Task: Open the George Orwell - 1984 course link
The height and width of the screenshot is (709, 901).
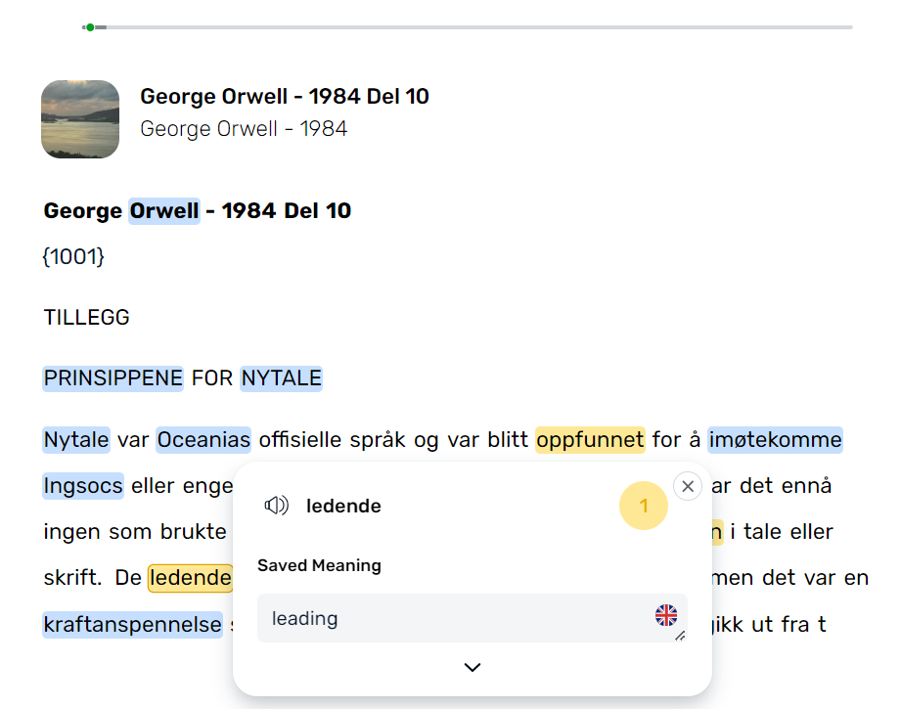Action: coord(244,129)
